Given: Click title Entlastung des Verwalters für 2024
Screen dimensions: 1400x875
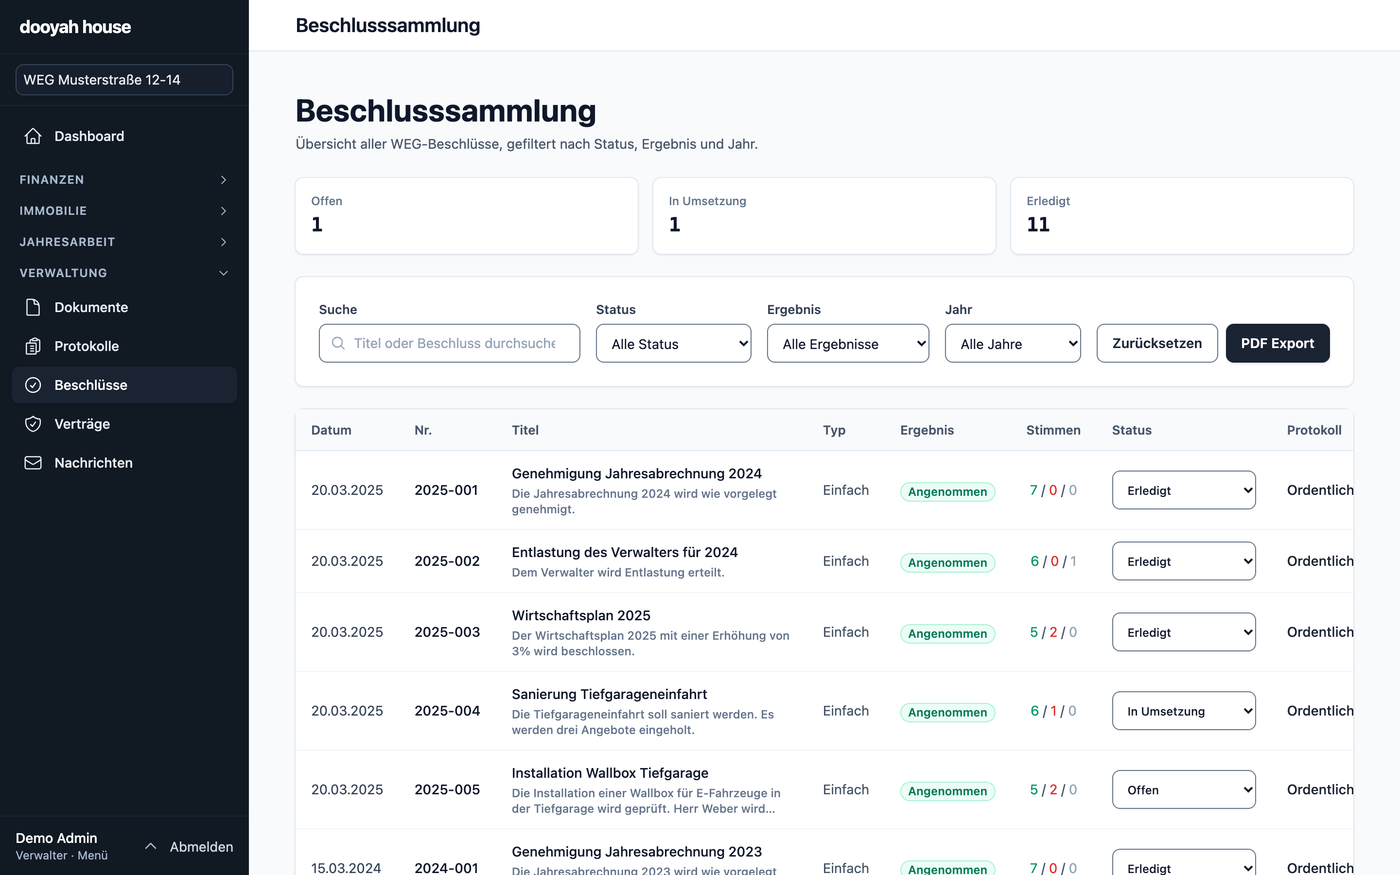Looking at the screenshot, I should [x=624, y=552].
